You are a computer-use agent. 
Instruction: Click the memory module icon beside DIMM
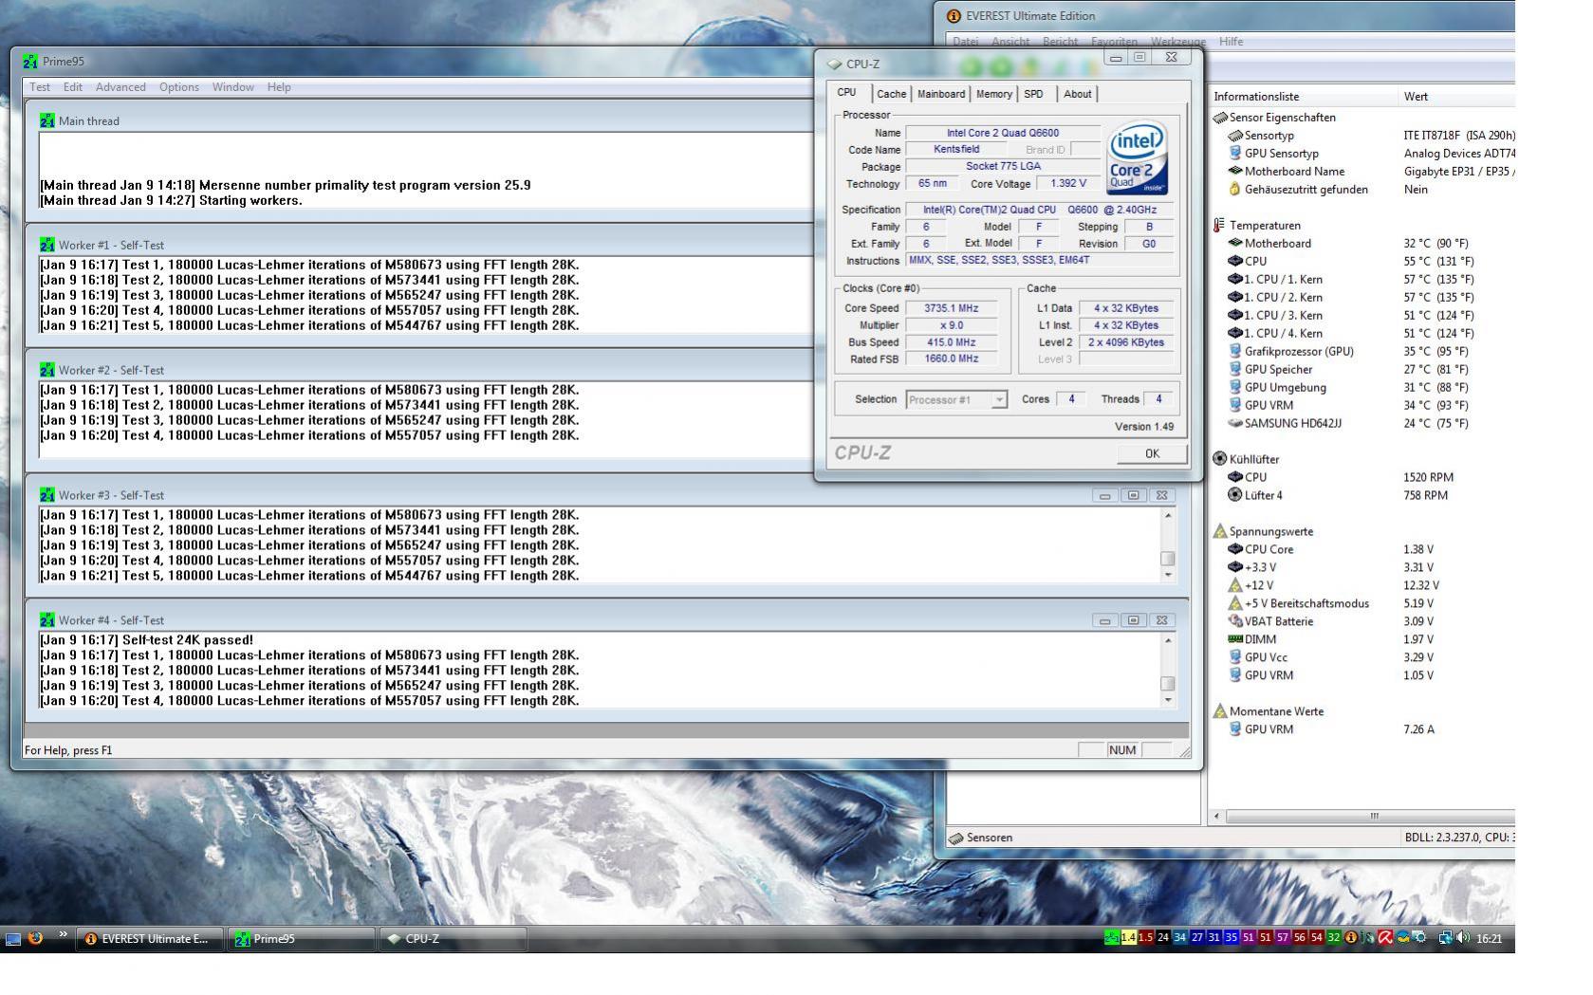(1235, 639)
